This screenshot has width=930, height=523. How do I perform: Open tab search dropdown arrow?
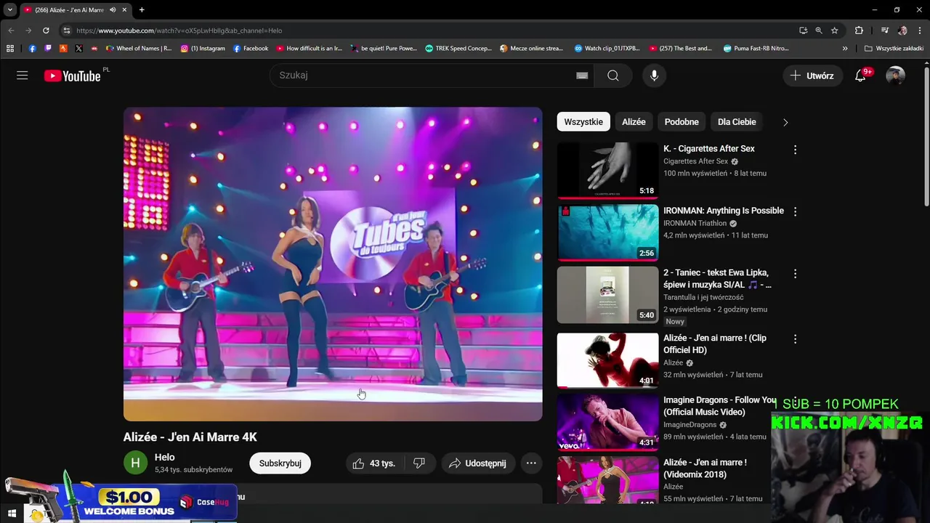10,10
